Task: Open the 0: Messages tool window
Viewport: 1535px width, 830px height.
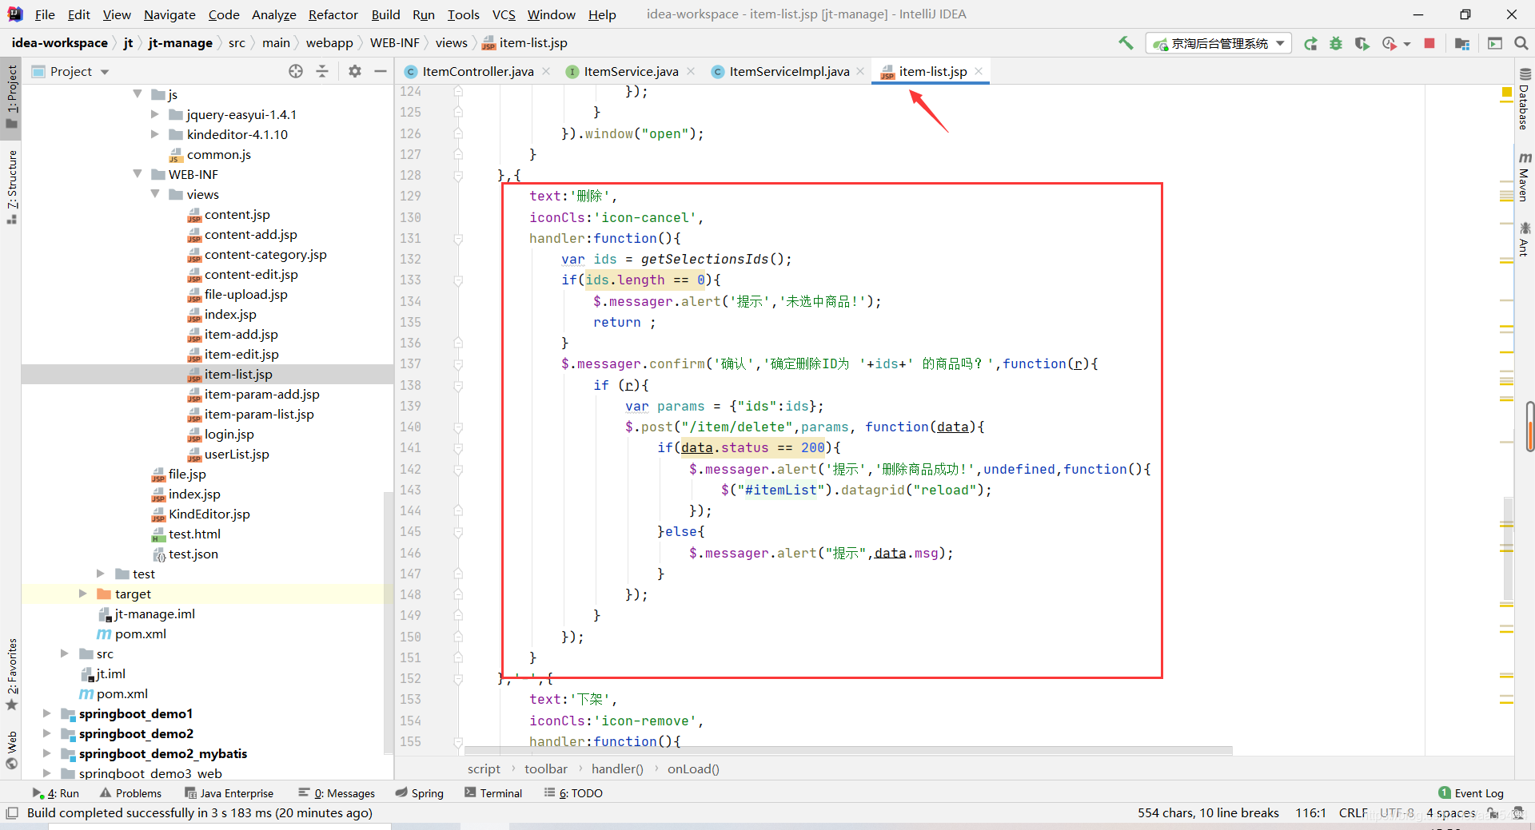Action: pos(337,793)
